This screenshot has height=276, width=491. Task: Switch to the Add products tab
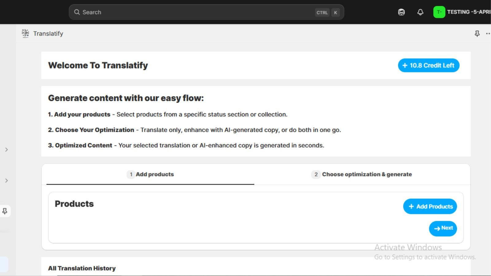coord(150,174)
